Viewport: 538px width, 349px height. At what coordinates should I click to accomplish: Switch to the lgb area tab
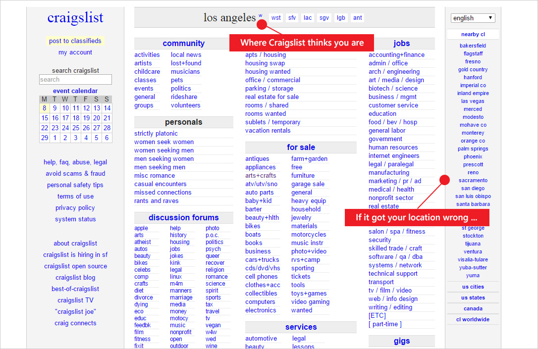coord(341,18)
